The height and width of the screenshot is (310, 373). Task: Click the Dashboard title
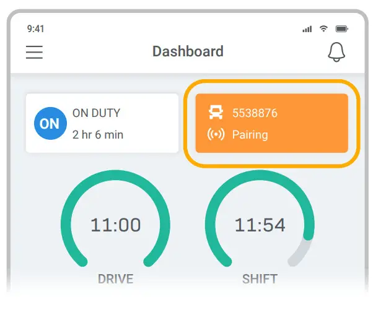point(188,51)
